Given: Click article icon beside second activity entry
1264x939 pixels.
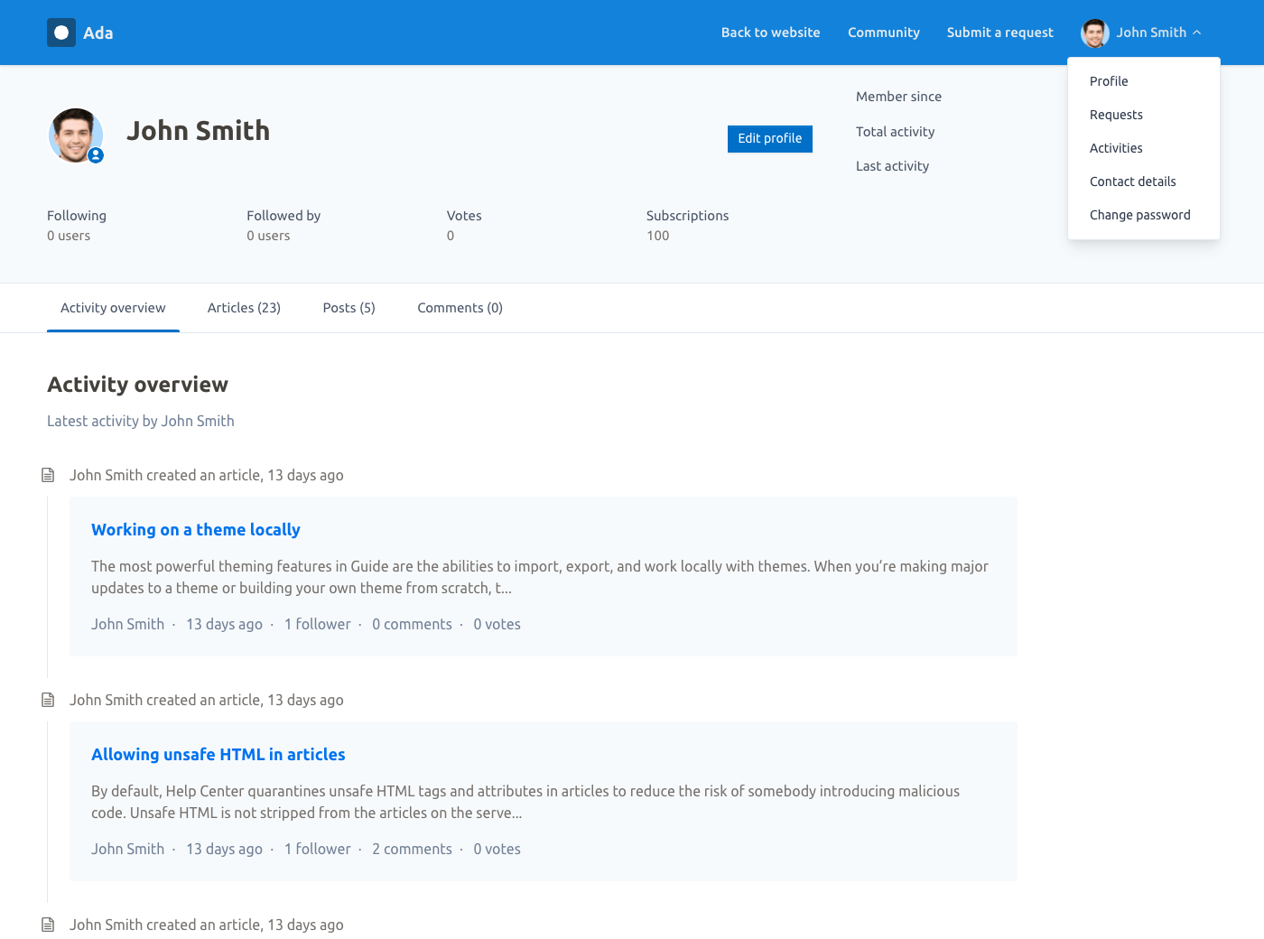Looking at the screenshot, I should [x=48, y=700].
